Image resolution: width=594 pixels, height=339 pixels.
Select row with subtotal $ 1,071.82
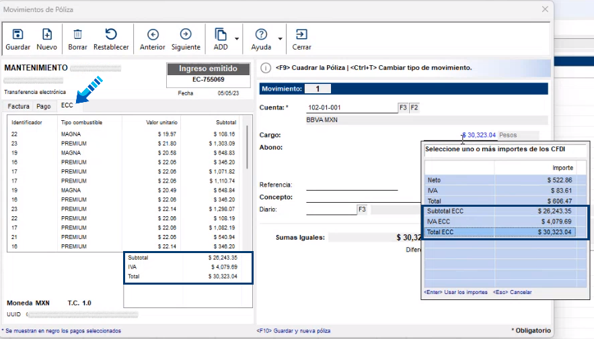click(x=125, y=172)
